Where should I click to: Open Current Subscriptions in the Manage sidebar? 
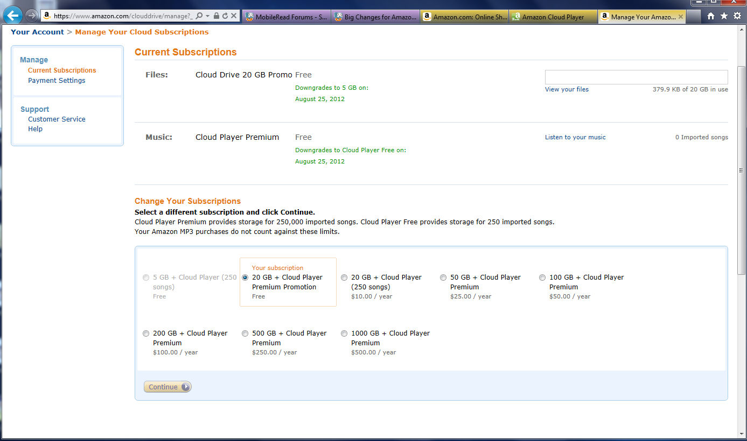click(62, 70)
